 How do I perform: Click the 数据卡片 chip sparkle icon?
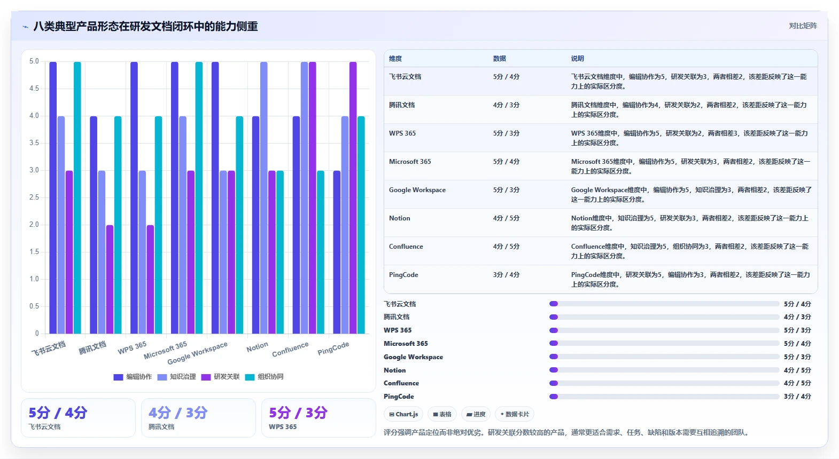point(502,414)
